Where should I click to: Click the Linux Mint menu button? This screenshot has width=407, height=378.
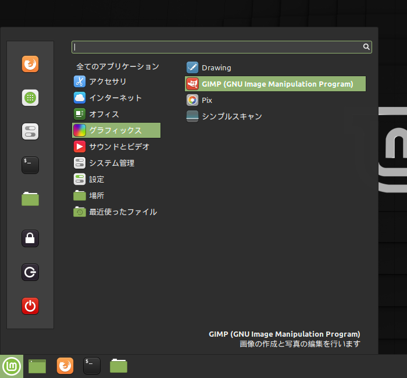pyautogui.click(x=12, y=366)
